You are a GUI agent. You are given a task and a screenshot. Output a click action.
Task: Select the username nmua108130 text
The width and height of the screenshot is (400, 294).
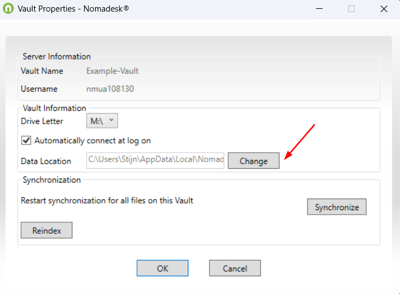pos(110,89)
